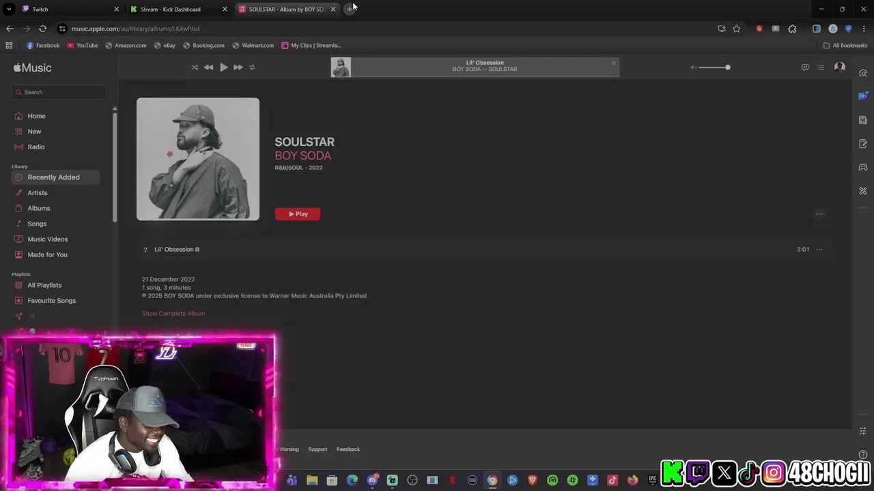Toggle shuffle in the Apple Music player
Screen dimensions: 874x491
(x=195, y=68)
